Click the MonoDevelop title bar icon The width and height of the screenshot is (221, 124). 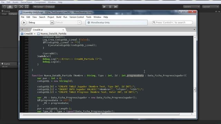click(21, 12)
